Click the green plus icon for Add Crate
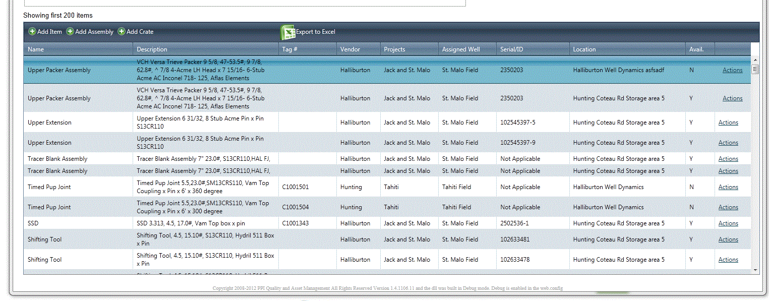This screenshot has height=301, width=769. pos(122,31)
